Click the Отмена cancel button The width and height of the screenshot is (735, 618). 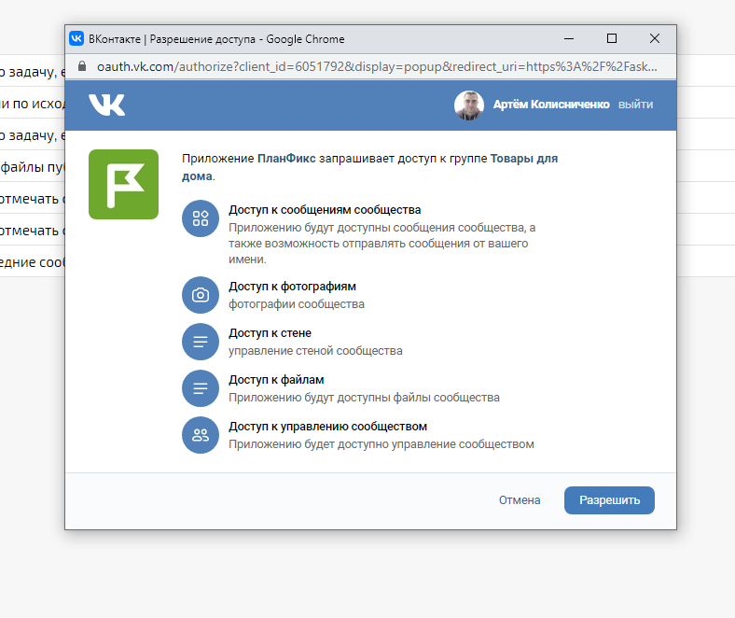pyautogui.click(x=520, y=500)
